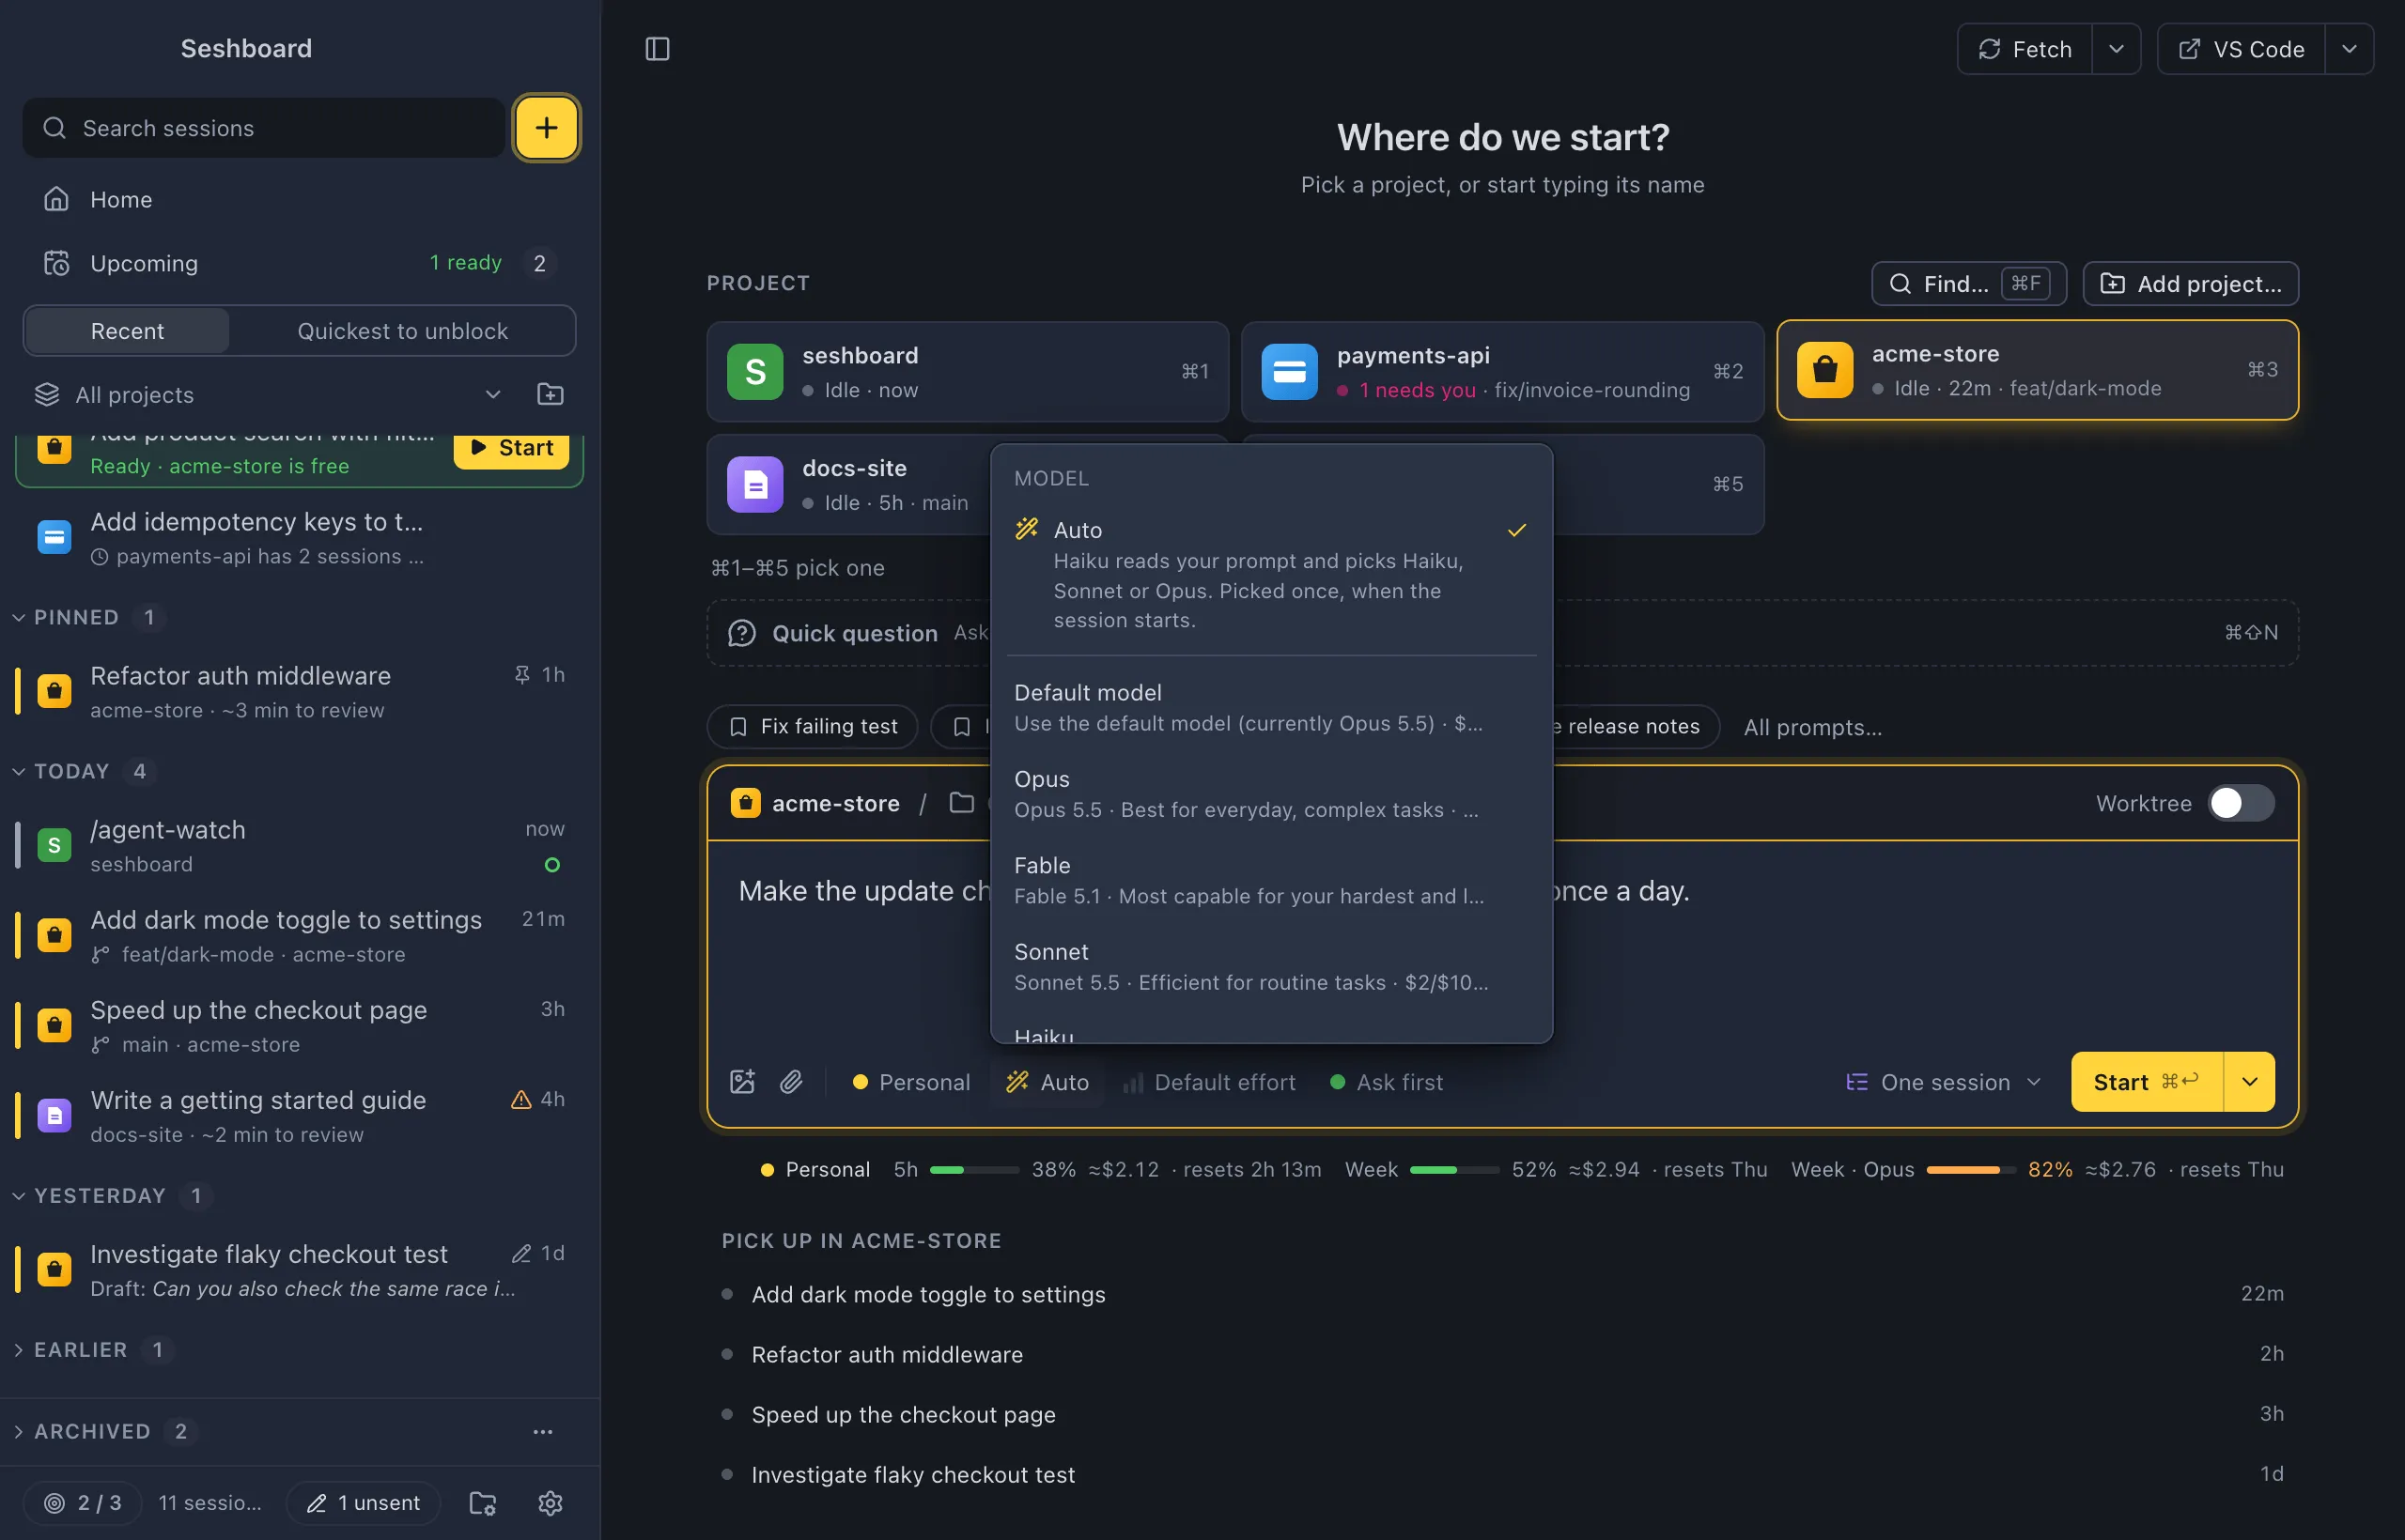Click the Quick question help icon
The height and width of the screenshot is (1540, 2405).
tap(741, 632)
